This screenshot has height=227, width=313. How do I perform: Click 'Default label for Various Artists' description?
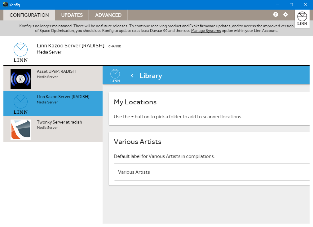(x=164, y=156)
